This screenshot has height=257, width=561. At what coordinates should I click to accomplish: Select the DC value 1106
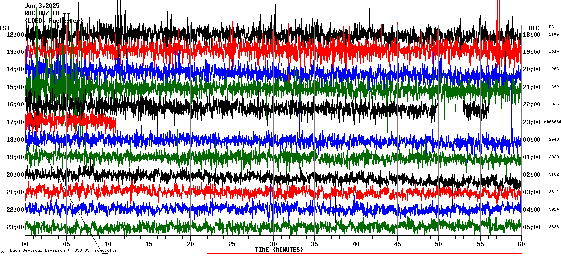click(x=554, y=35)
